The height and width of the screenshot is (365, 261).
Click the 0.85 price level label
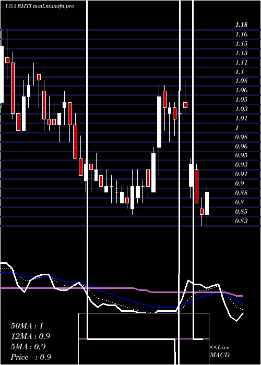coord(241,212)
